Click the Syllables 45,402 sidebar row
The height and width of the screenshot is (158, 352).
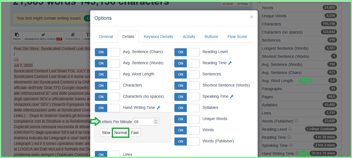[x=299, y=105]
